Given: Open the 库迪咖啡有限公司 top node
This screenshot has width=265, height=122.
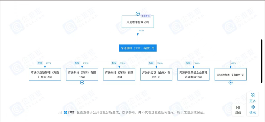Looking at the screenshot, I should click(x=138, y=22).
